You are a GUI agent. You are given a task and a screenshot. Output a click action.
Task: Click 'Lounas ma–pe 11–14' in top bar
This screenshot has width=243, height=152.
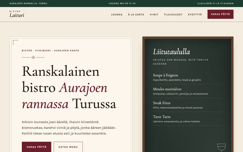click(122, 3)
